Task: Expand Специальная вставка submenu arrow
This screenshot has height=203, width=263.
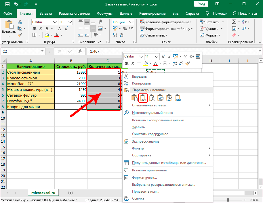Action: click(x=209, y=105)
